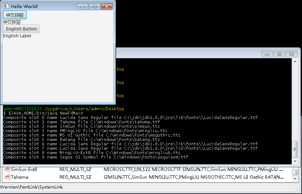Click the Tahoma registry value icon
Screen dimensions: 302x194
(7, 177)
